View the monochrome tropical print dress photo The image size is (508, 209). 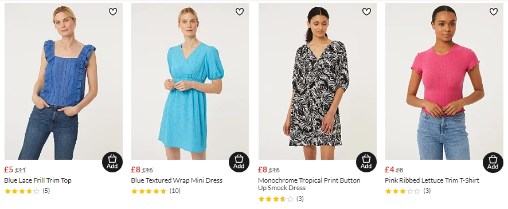318,81
